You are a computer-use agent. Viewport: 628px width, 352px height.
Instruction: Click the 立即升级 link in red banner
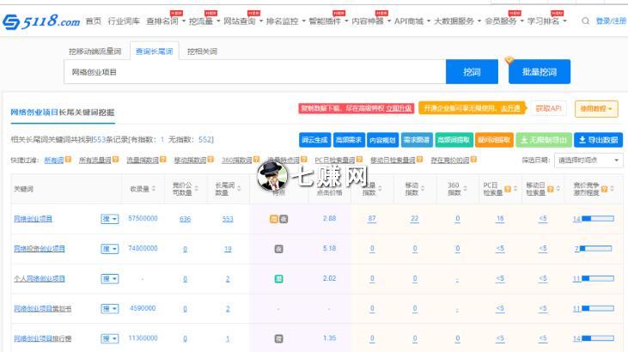399,108
